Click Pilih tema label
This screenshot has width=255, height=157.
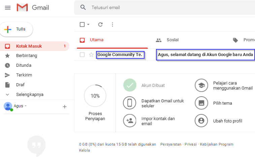click(x=222, y=103)
